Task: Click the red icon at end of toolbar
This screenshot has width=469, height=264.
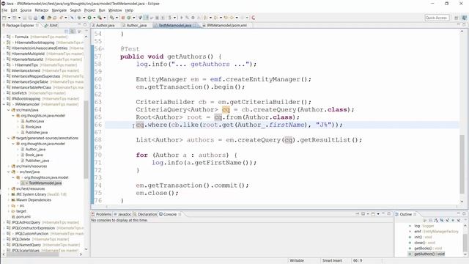Action: pyautogui.click(x=254, y=18)
